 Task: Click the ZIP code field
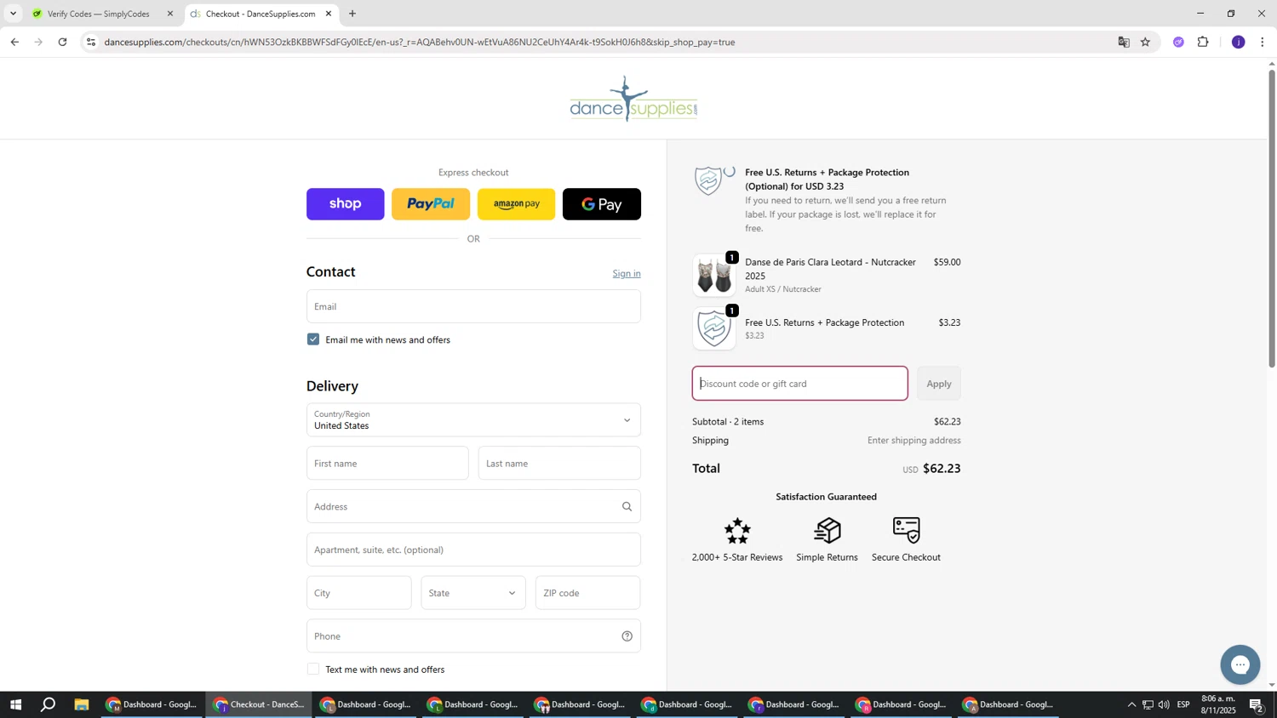pos(588,593)
